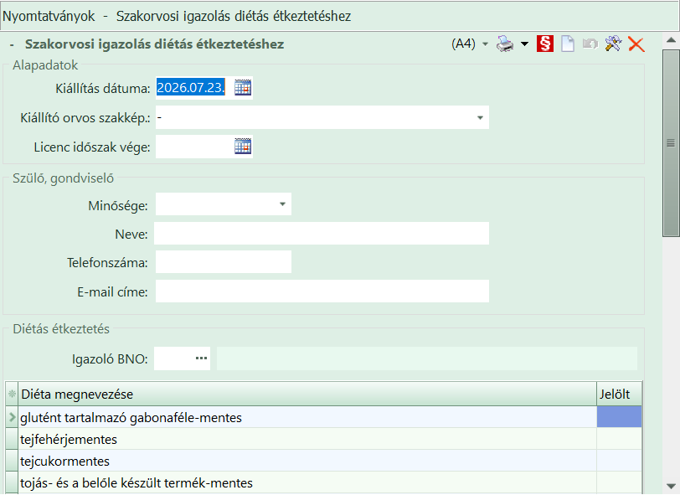
Task: Select the tojás- és a belőle készült termék-mentes row
Action: (x=323, y=482)
